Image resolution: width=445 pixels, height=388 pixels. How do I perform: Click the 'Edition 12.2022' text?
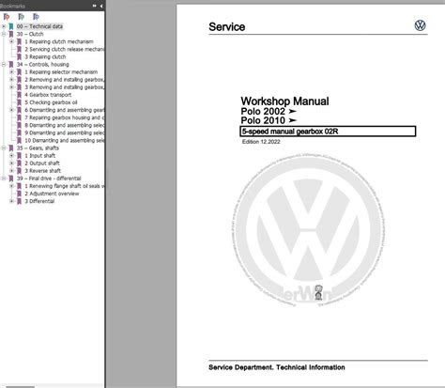(x=261, y=142)
